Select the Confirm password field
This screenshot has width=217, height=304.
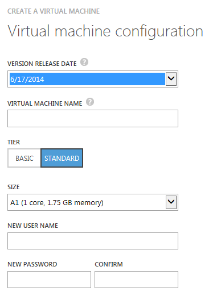pyautogui.click(x=136, y=280)
